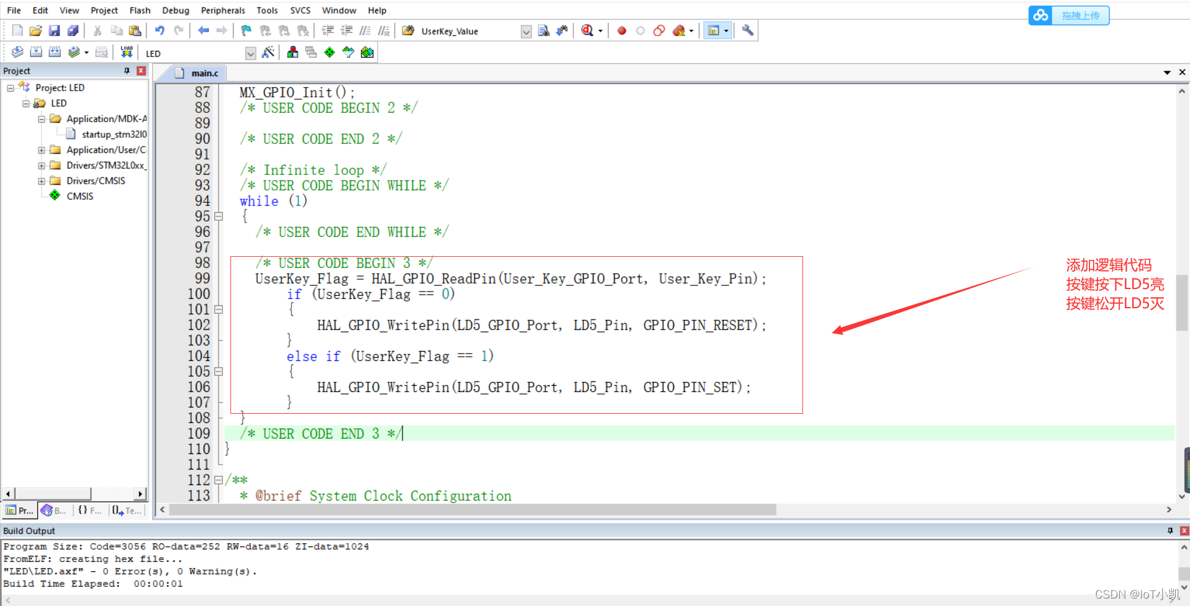Toggle auto-hide pin on Build Output
Viewport: 1190px width, 606px height.
point(1170,531)
